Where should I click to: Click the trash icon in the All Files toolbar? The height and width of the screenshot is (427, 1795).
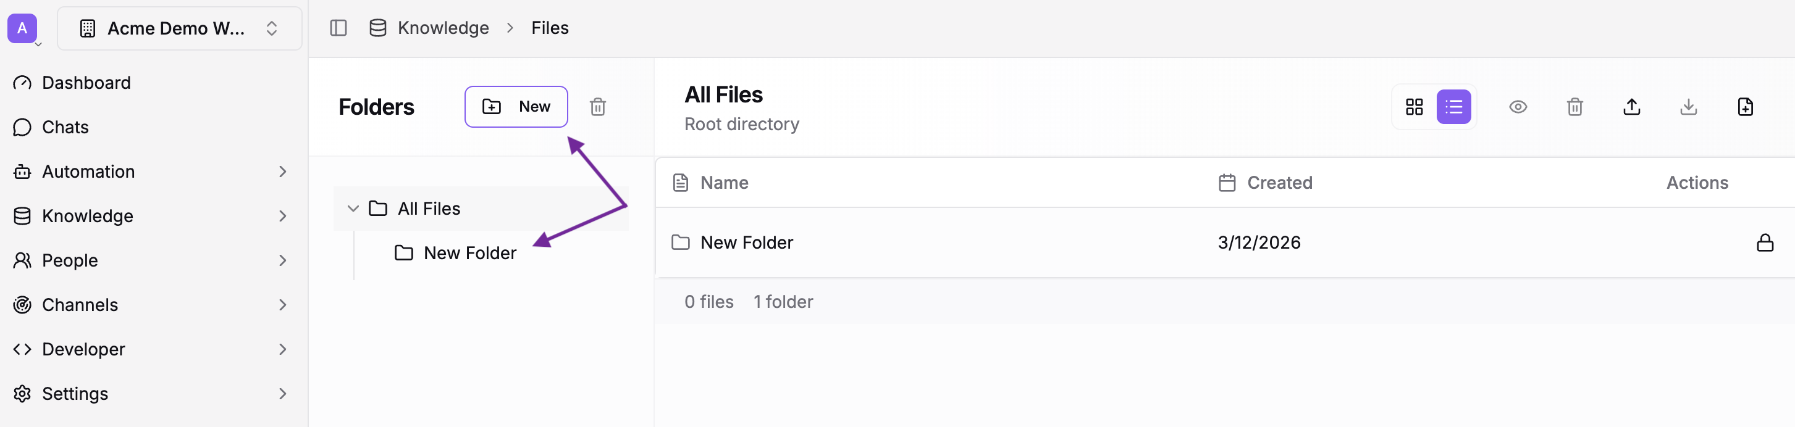pos(1575,107)
